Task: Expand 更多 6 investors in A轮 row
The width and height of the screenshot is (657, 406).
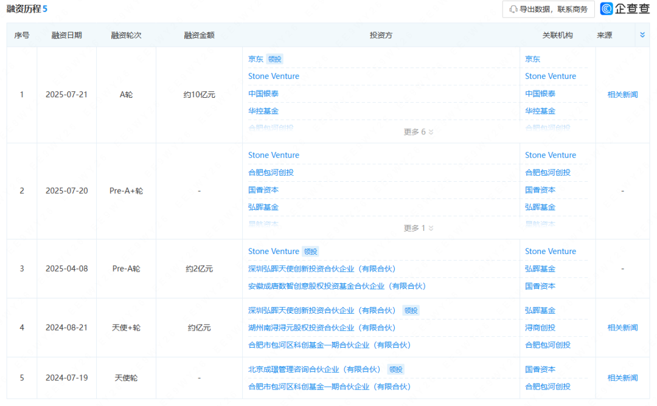Action: coord(418,132)
